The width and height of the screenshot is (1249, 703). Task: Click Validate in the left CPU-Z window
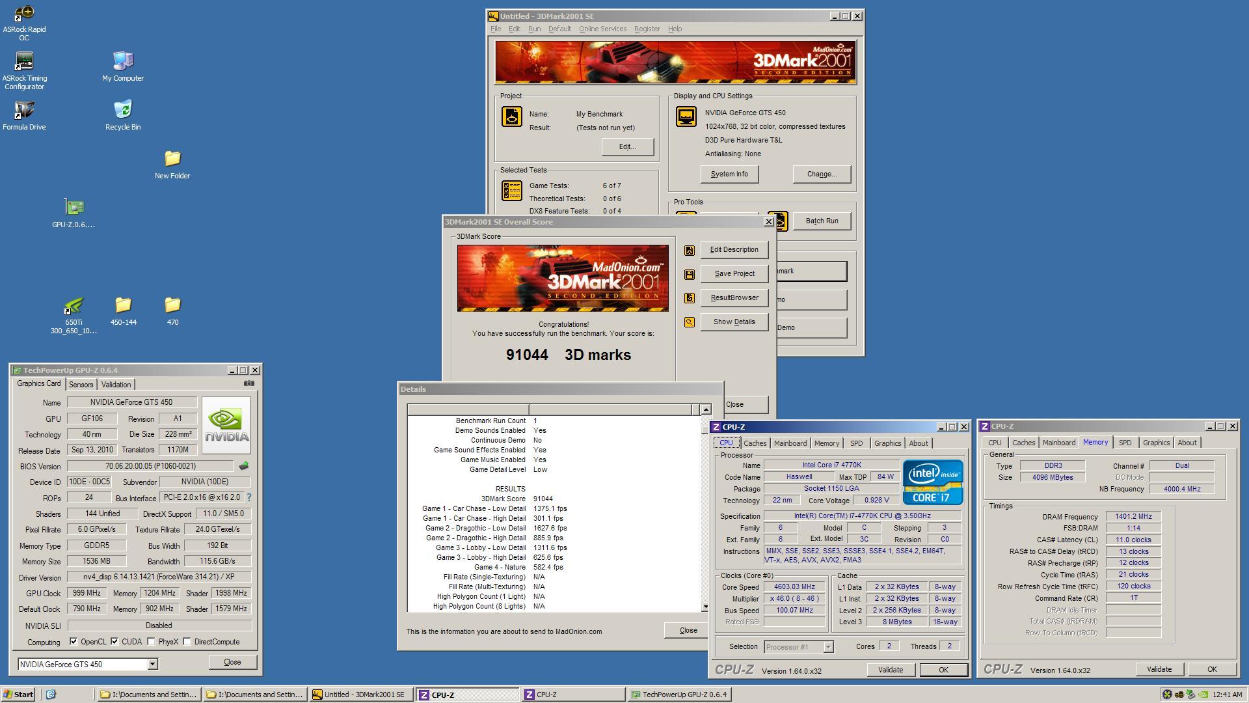pyautogui.click(x=891, y=670)
